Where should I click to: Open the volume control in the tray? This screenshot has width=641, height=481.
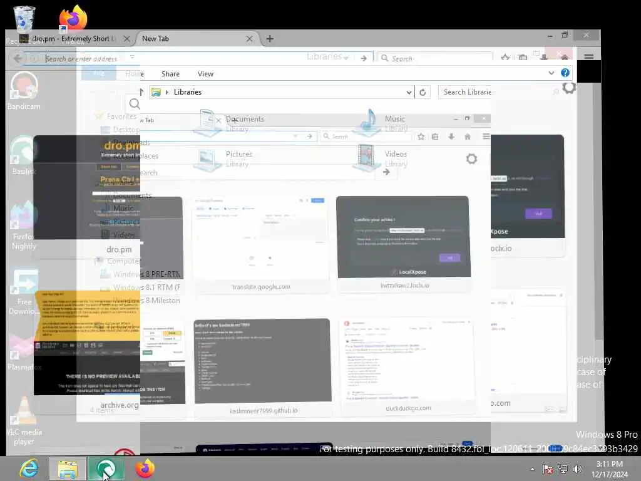click(577, 469)
